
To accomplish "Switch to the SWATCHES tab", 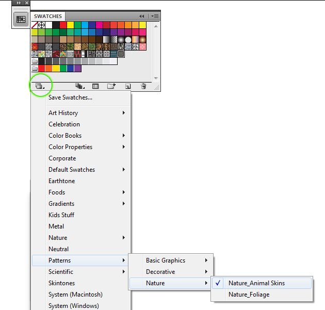I will 48,16.
